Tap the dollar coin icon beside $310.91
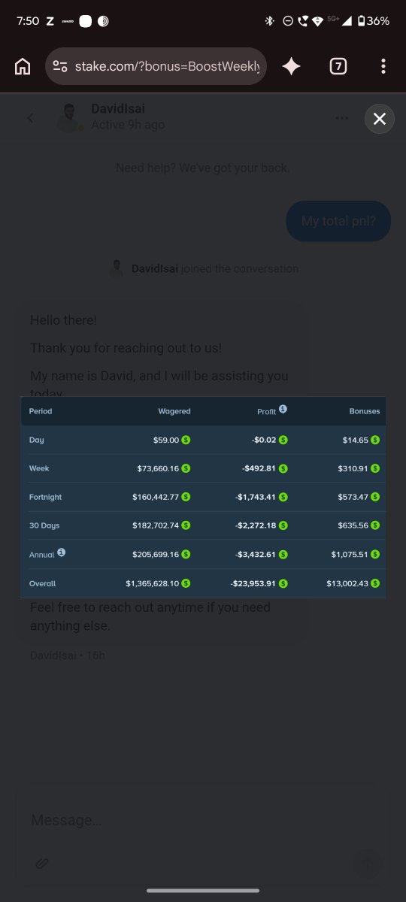406x902 pixels. point(375,468)
